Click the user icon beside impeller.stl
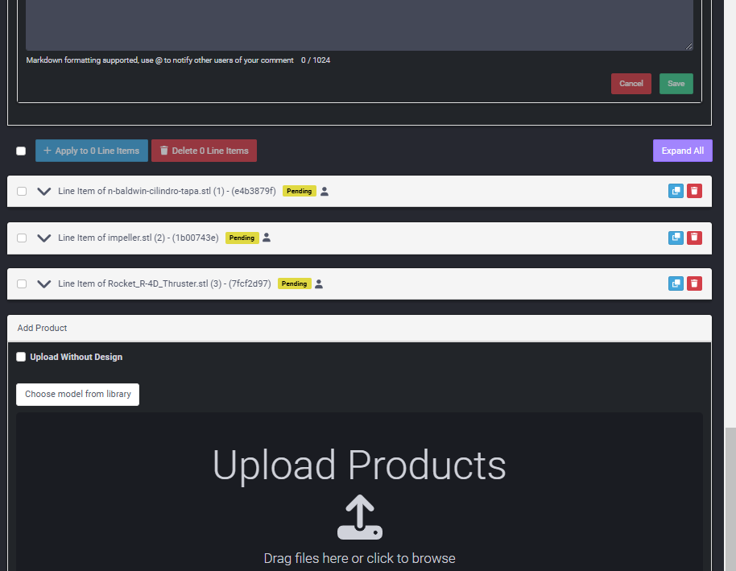The width and height of the screenshot is (736, 571). point(267,238)
